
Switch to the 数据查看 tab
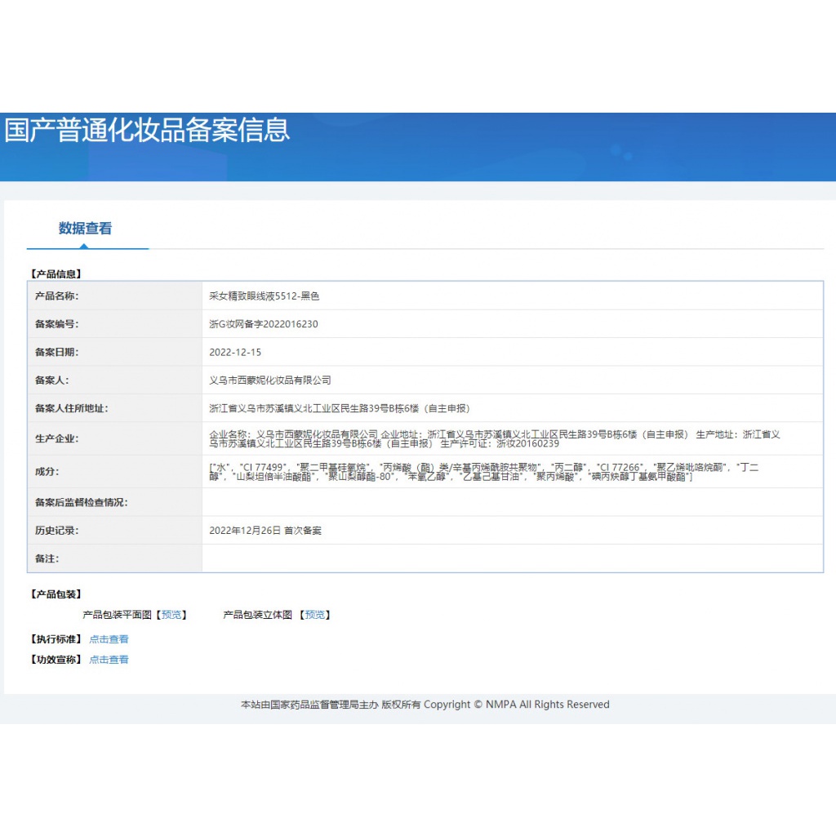pos(85,229)
